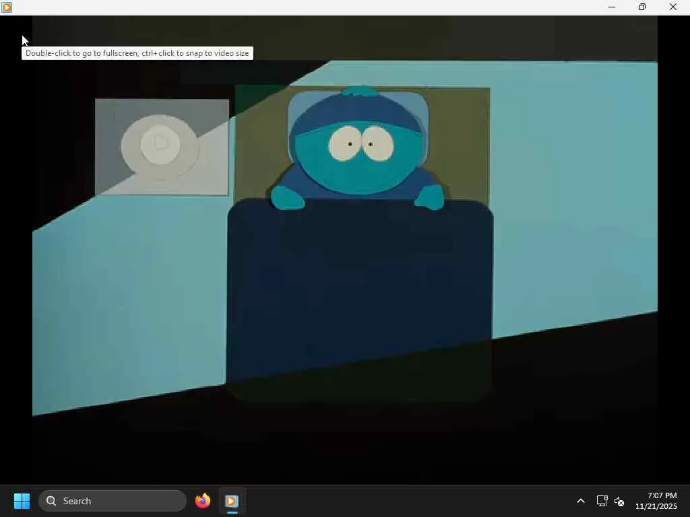Open network status tray icon
The image size is (690, 517).
pyautogui.click(x=602, y=501)
